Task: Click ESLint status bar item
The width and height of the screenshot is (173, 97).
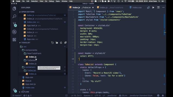Action: (123, 95)
